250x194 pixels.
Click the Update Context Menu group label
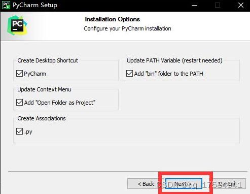[44, 89]
